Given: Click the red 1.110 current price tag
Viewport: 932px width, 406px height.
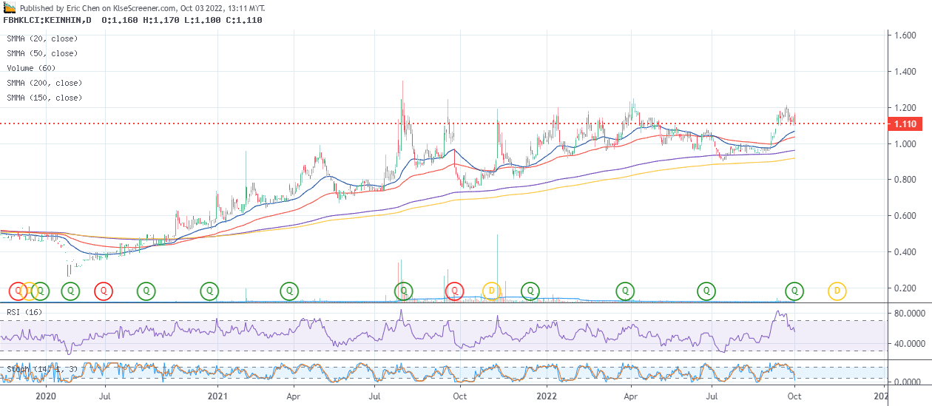Looking at the screenshot, I should pos(908,125).
